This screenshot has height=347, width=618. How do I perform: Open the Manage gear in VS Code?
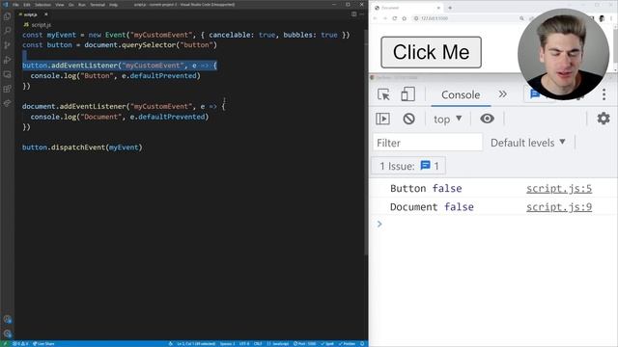(x=7, y=334)
